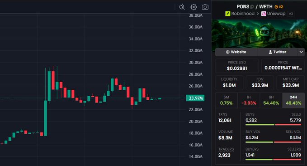Click the PONS token name
Screen dimensions: 307x166
pos(243,7)
